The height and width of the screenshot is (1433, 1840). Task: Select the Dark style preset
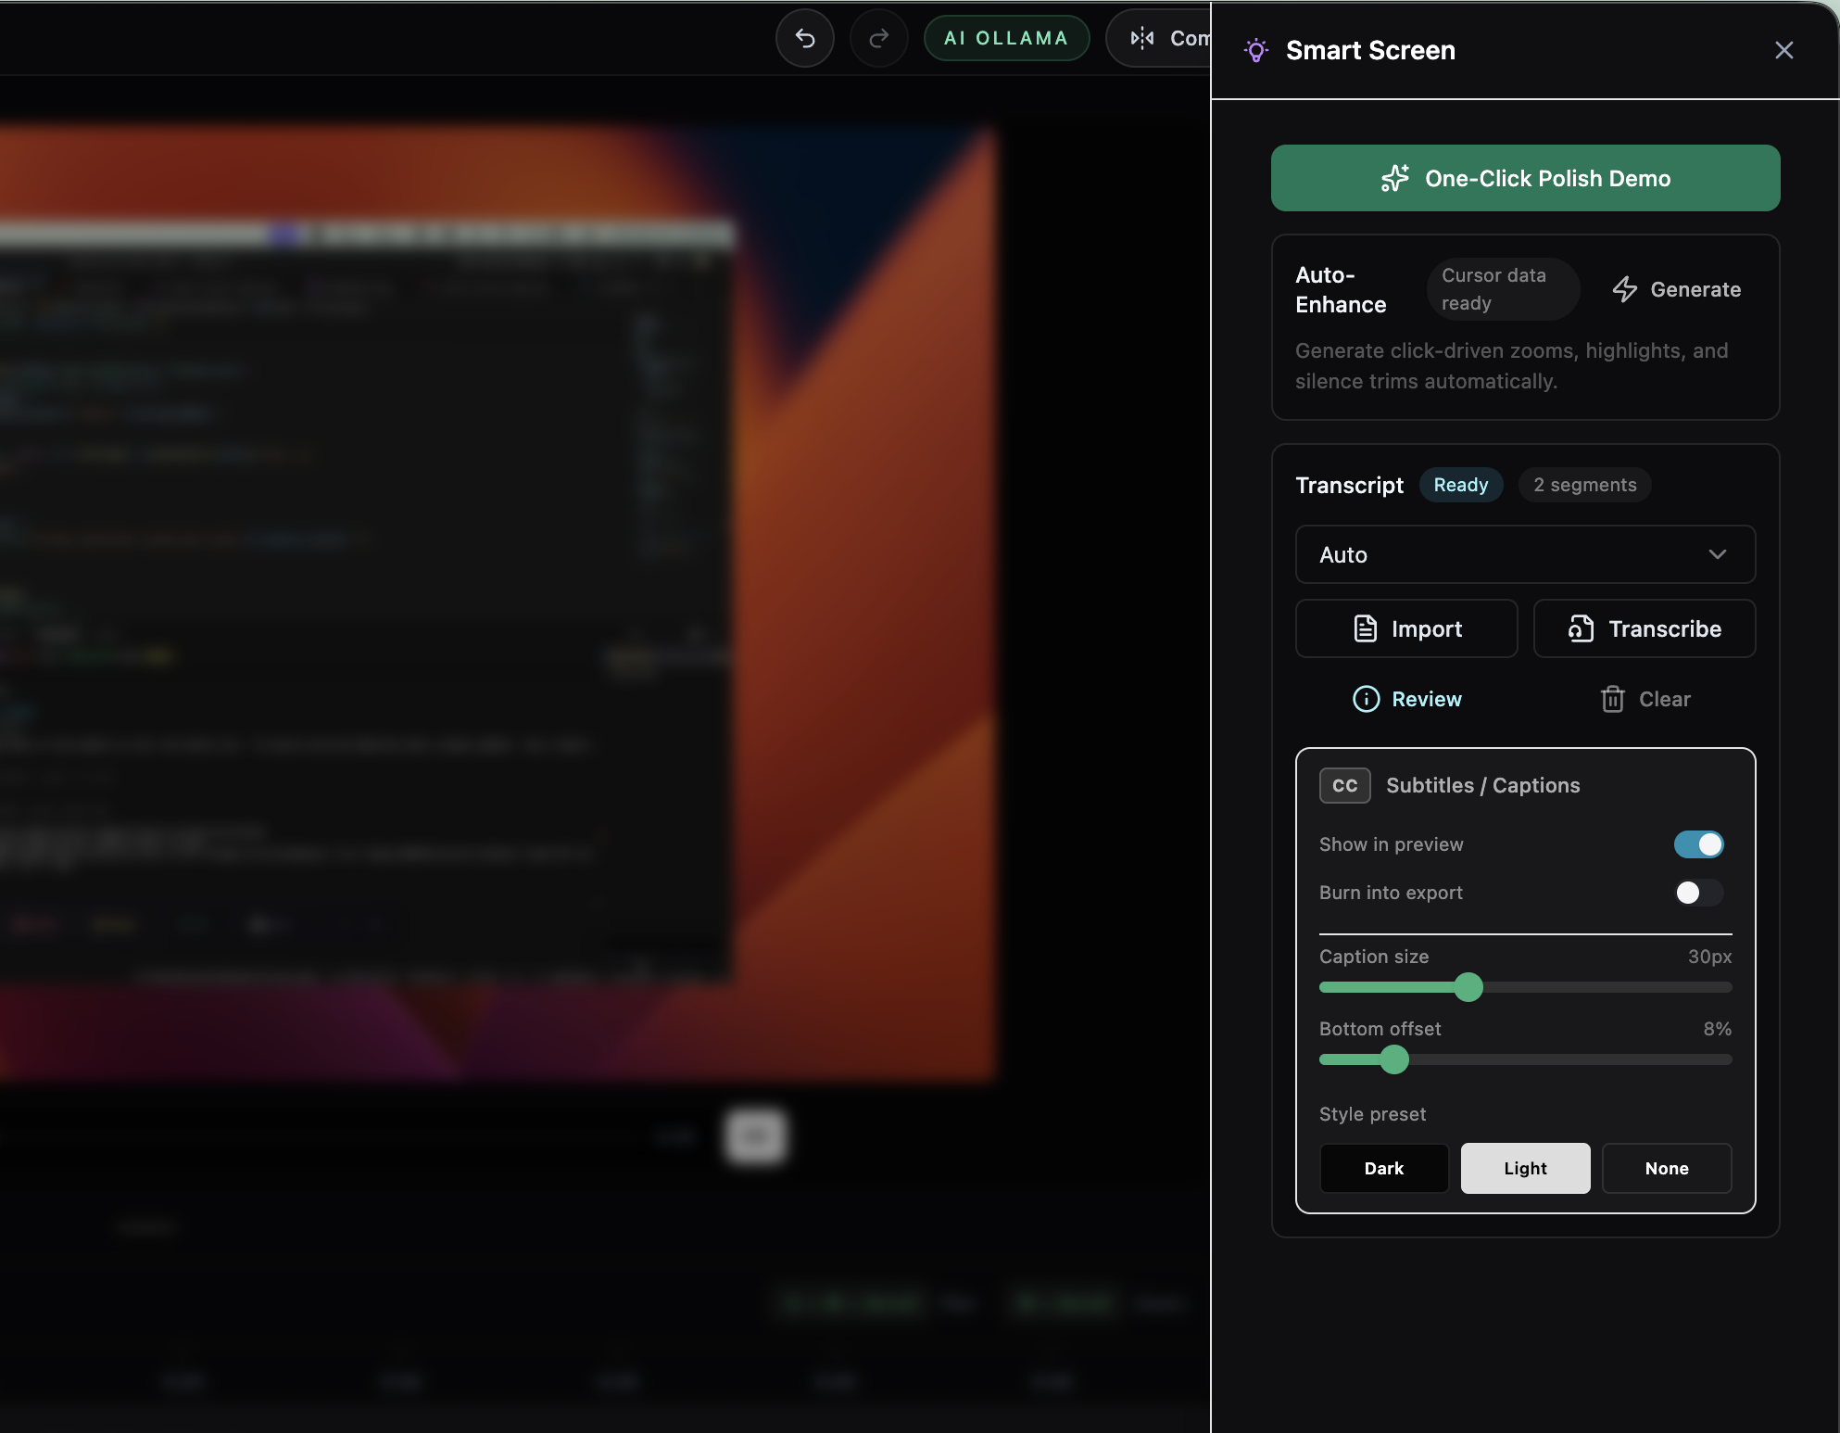point(1383,1168)
